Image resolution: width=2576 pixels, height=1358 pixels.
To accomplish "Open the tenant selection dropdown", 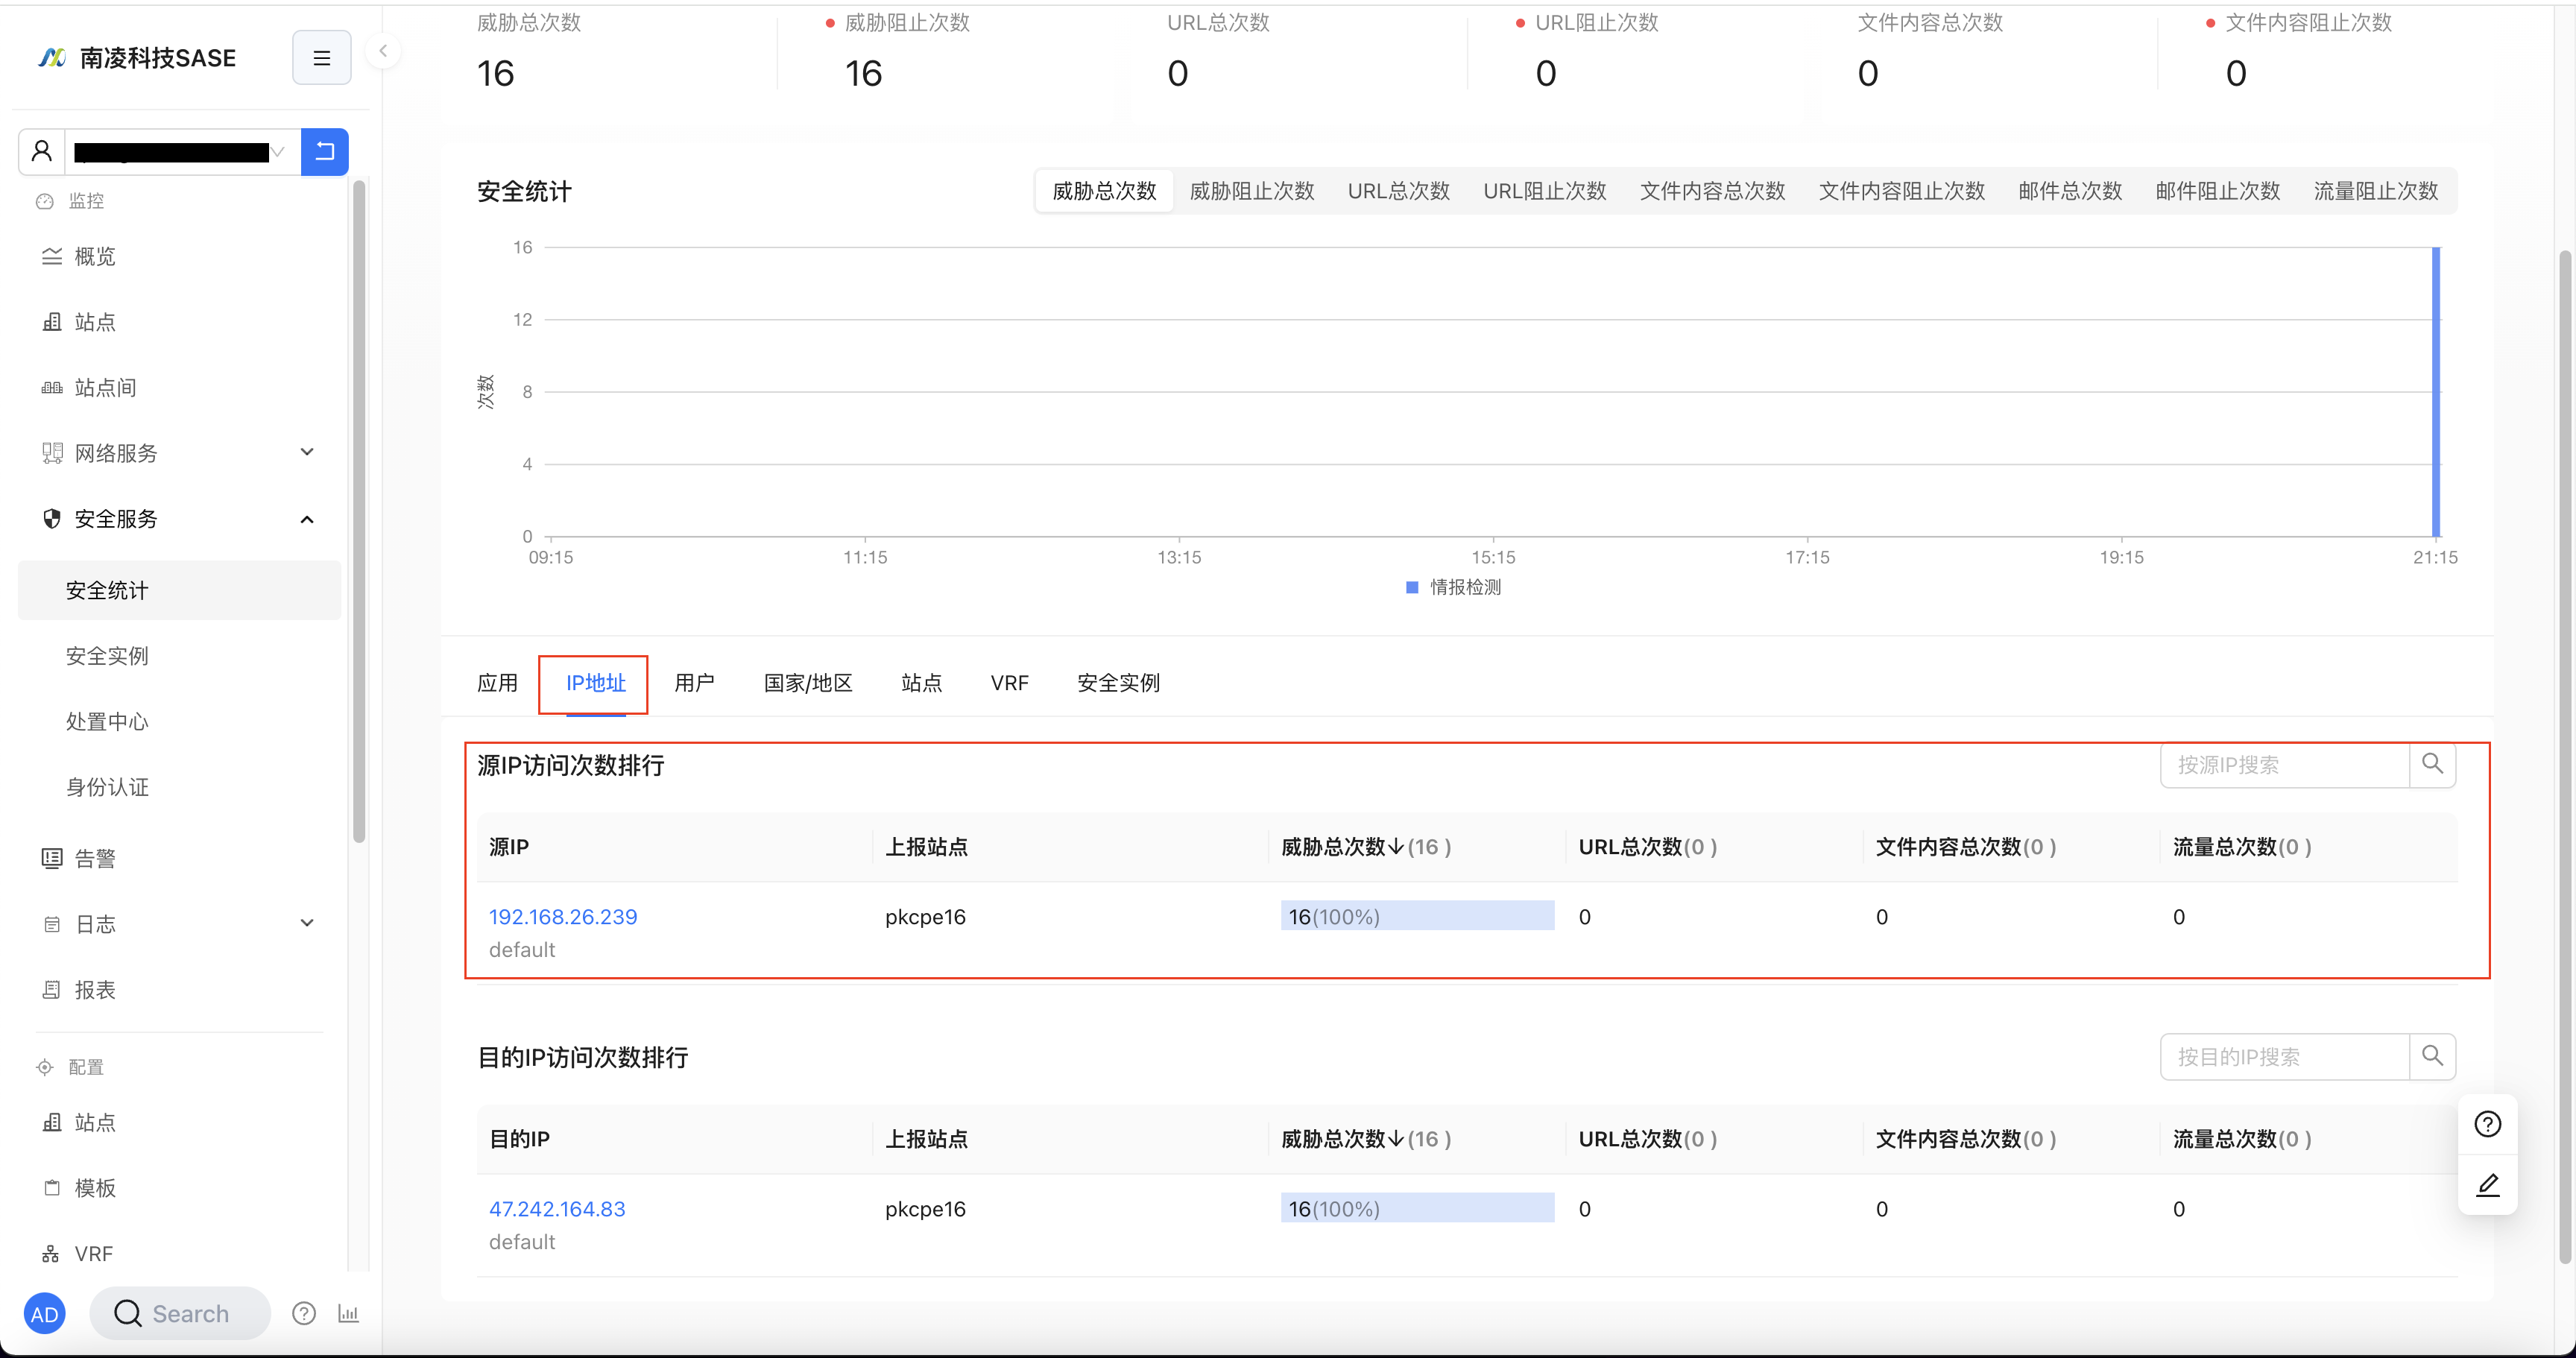I will [x=183, y=151].
